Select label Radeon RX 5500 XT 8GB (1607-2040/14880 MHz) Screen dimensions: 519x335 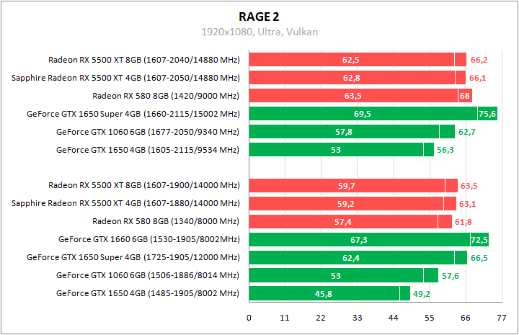(144, 60)
